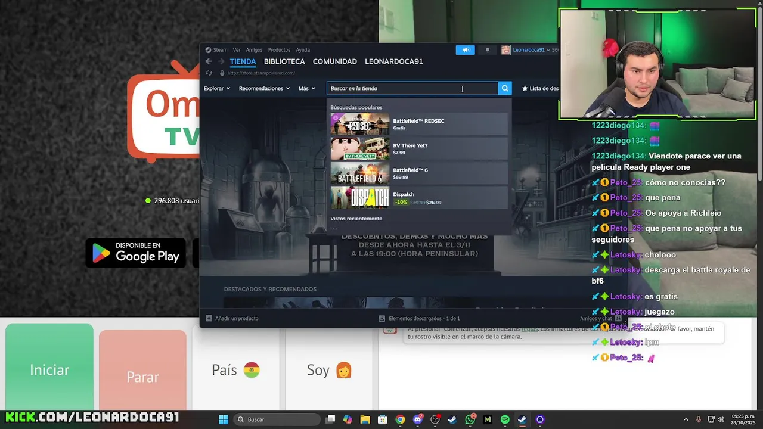Go back with the Steam back arrow
Screen dimensions: 763x429
pyautogui.click(x=209, y=61)
